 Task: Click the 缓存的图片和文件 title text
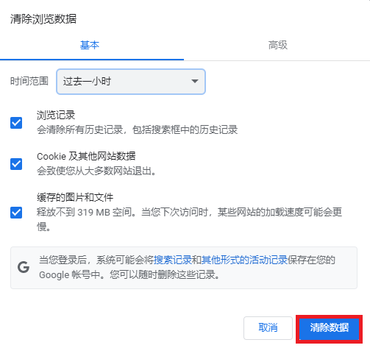75,197
